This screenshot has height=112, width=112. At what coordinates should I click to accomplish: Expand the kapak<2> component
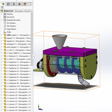pyautogui.click(x=1, y=41)
